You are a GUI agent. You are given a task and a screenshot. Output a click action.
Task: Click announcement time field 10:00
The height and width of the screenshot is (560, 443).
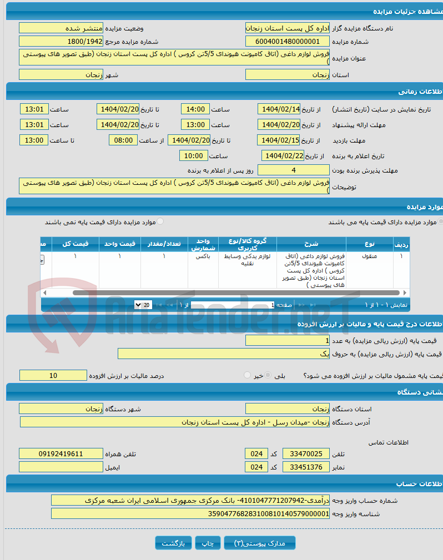tap(194, 156)
